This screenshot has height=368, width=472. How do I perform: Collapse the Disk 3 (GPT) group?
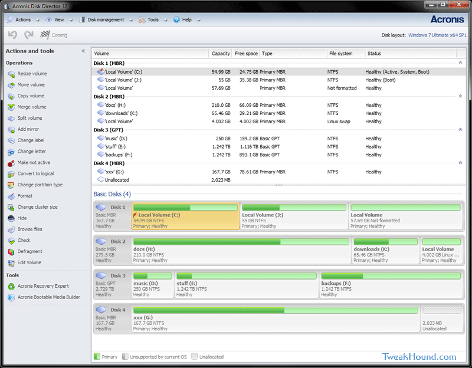460,130
